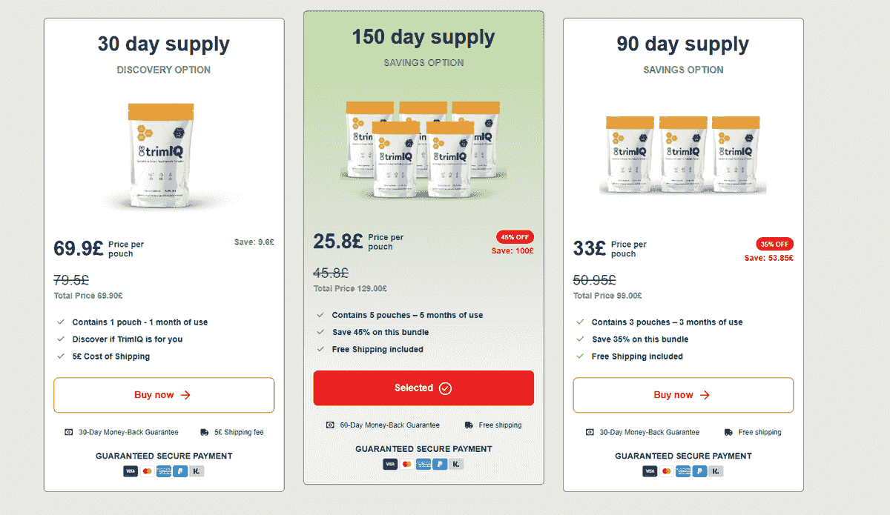Click money-back guarantee icon in 150 day card
The image size is (890, 515).
pos(330,425)
